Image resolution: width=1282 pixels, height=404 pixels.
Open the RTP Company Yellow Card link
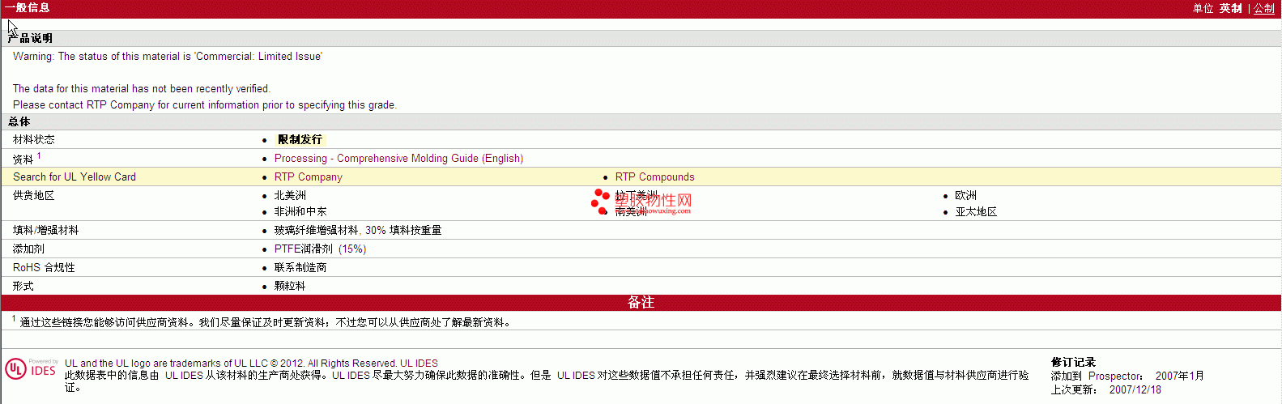(x=309, y=177)
